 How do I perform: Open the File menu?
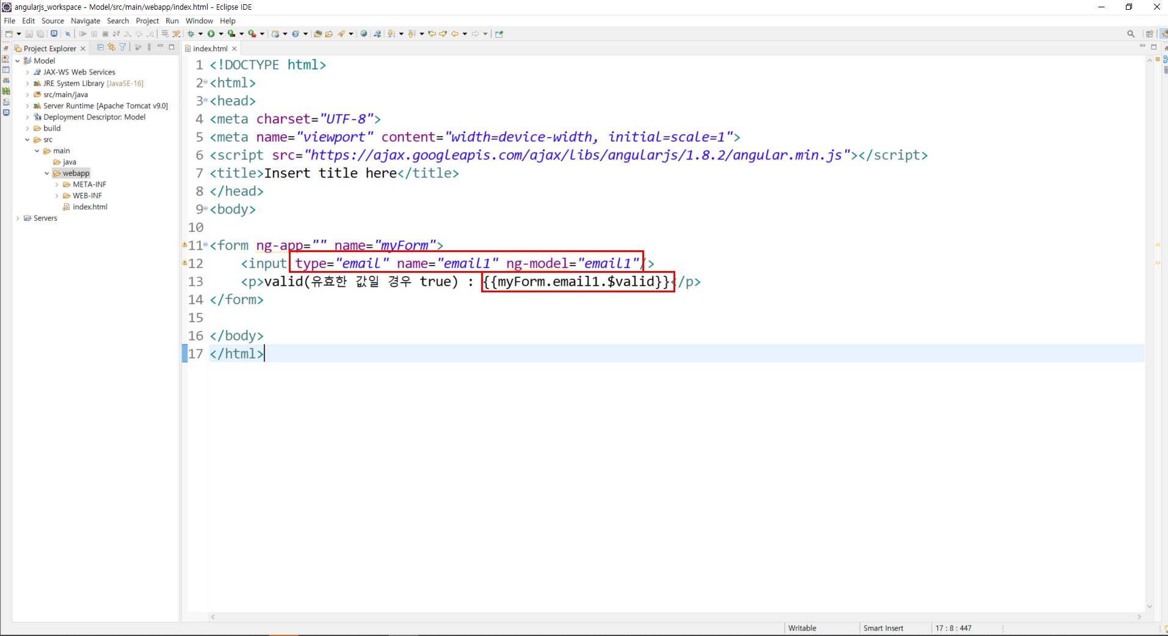(x=10, y=21)
